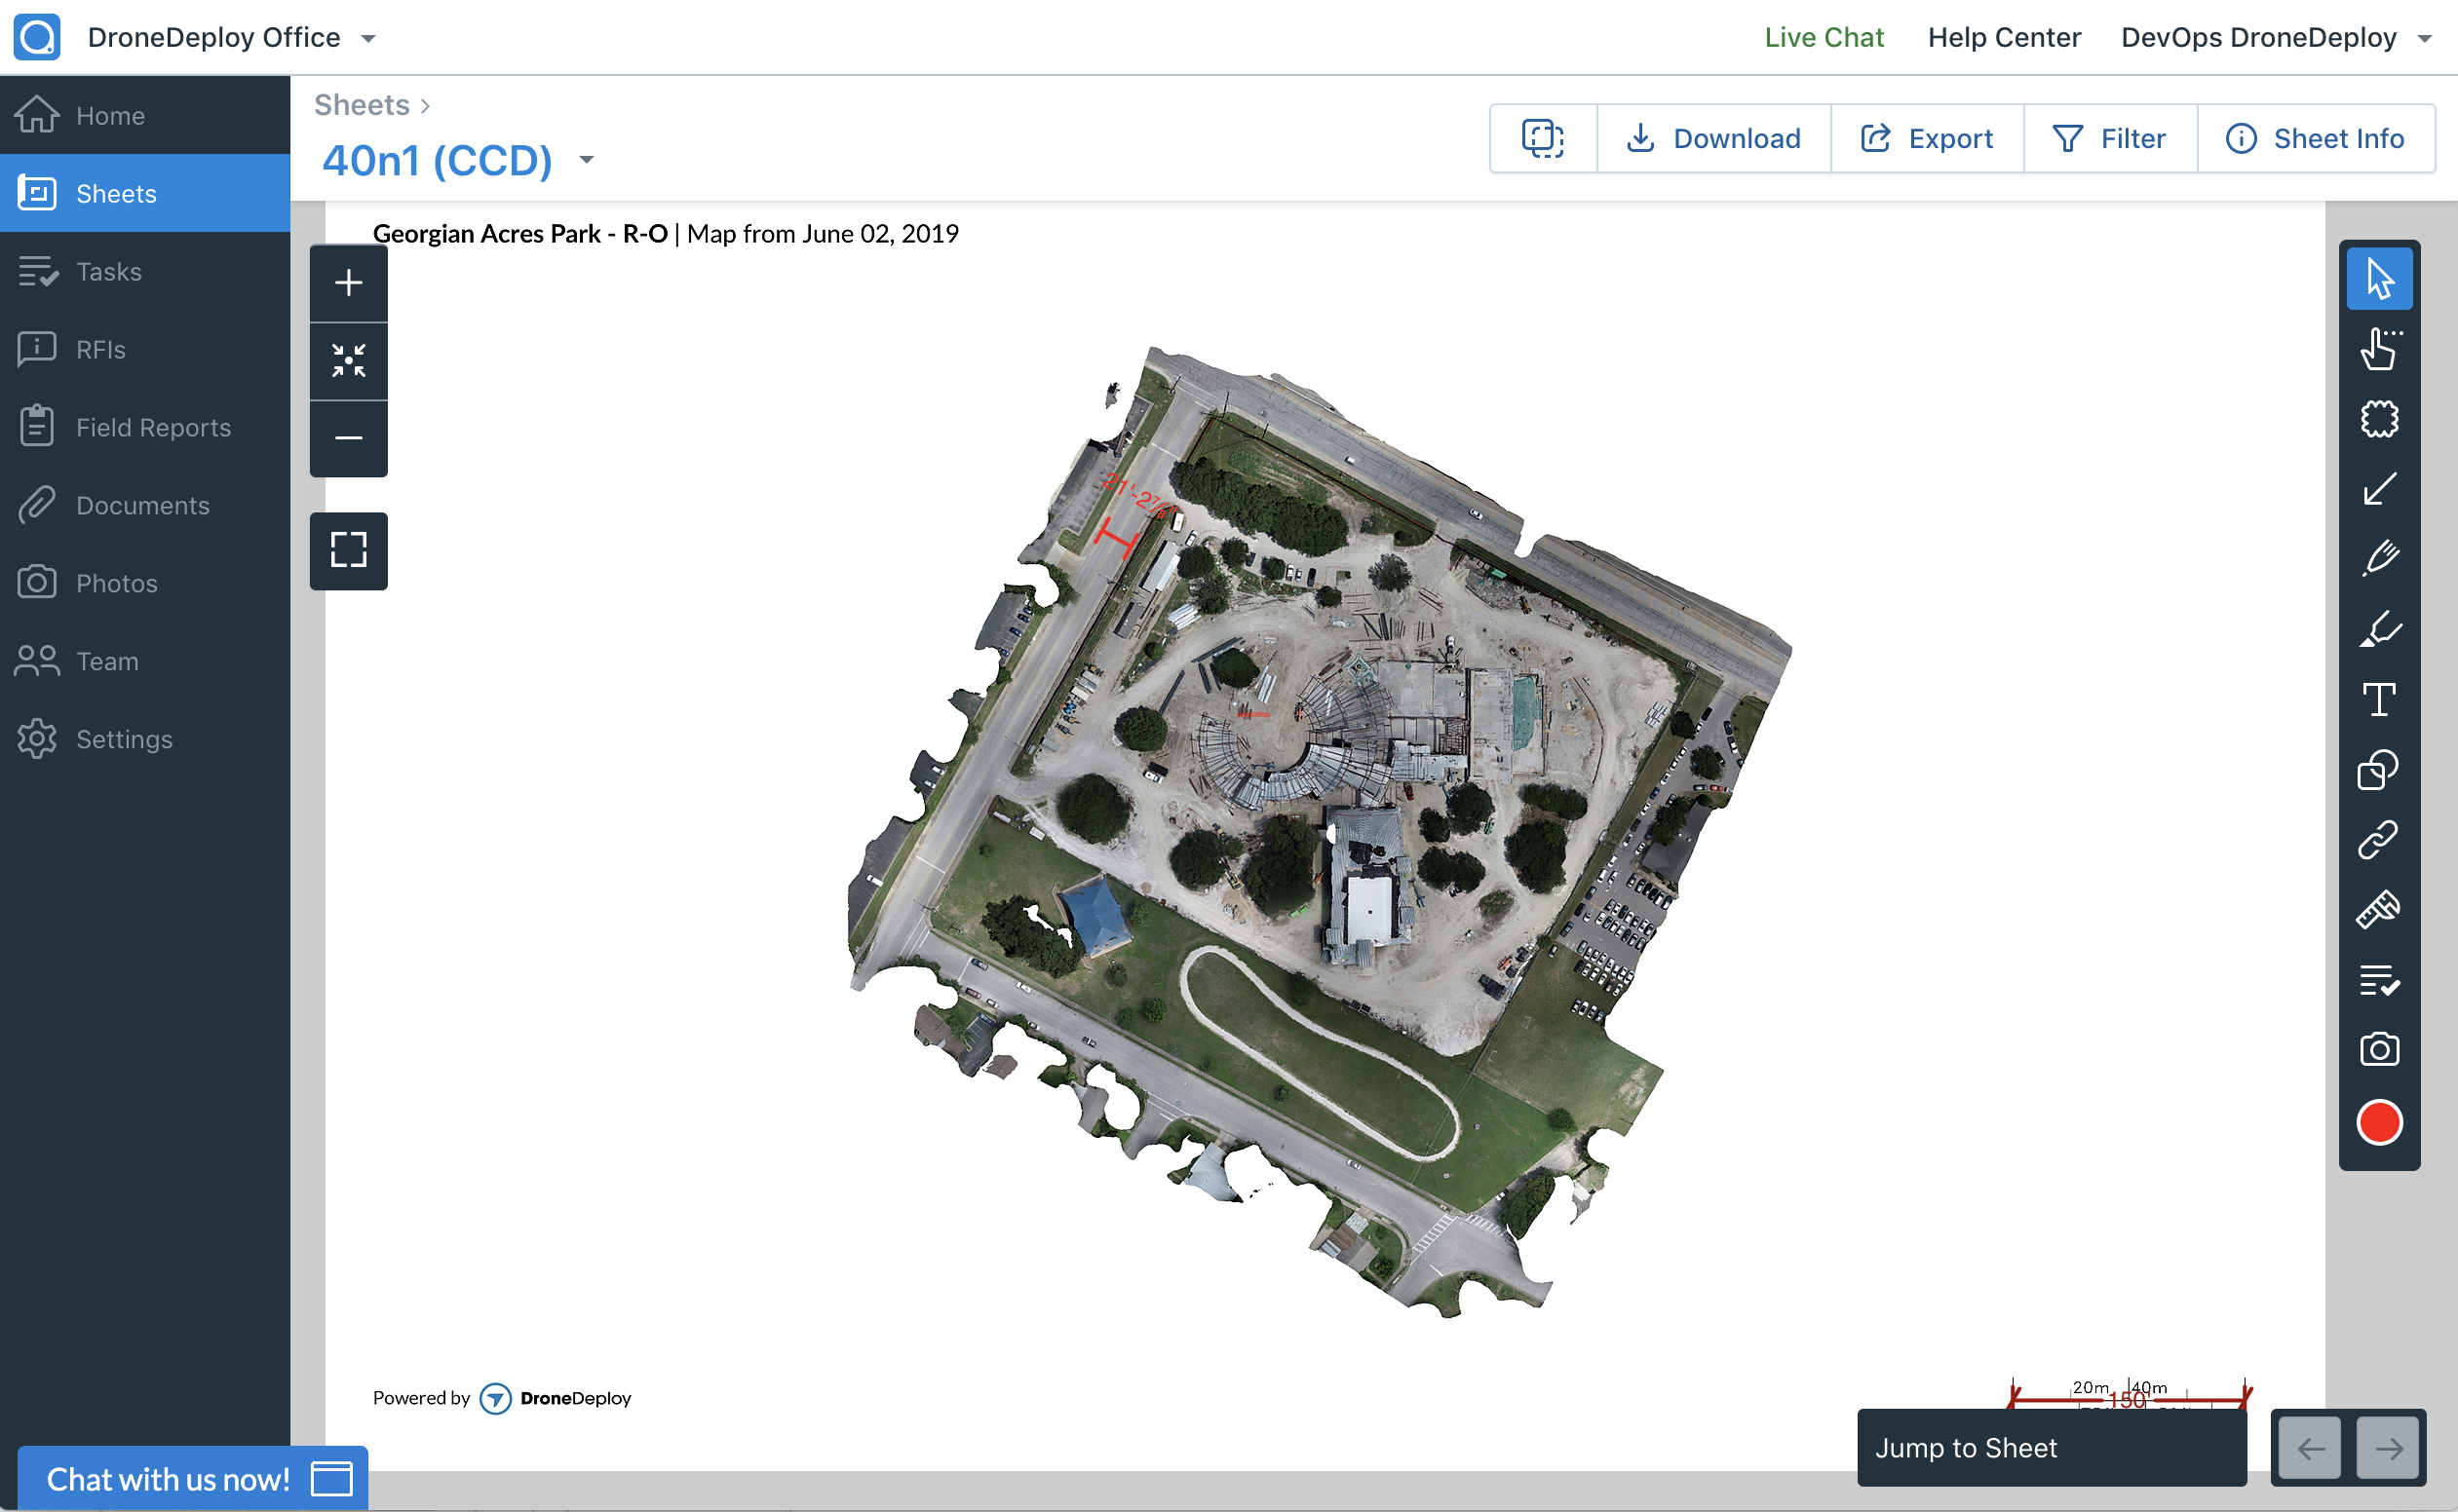This screenshot has height=1512, width=2458.
Task: Select the hyperlink tool in toolbar
Action: pos(2379,840)
